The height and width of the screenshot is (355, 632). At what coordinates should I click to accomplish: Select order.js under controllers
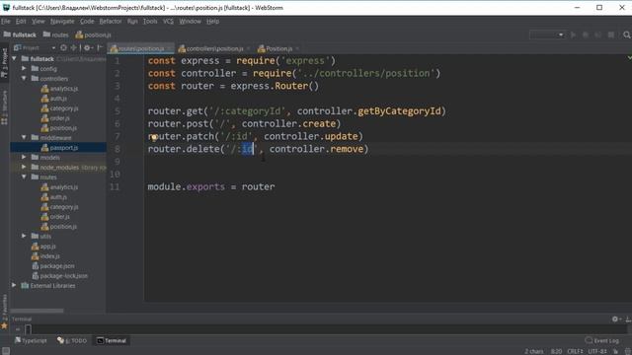[55, 118]
